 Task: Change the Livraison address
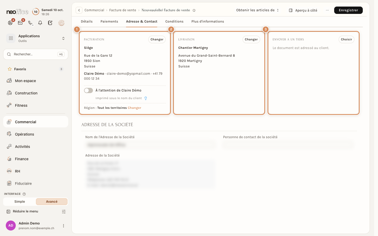click(x=251, y=39)
